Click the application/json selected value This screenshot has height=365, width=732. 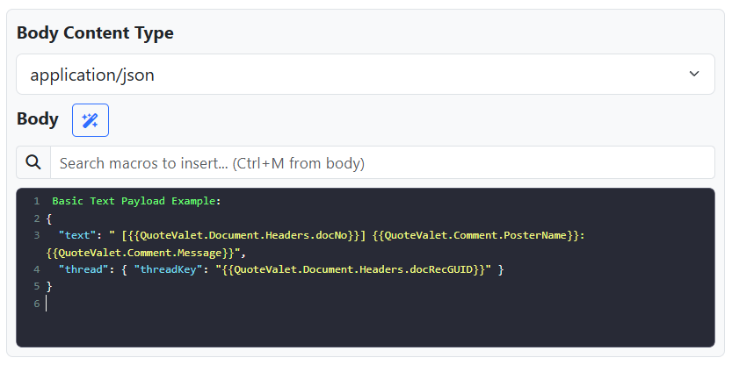(x=92, y=75)
